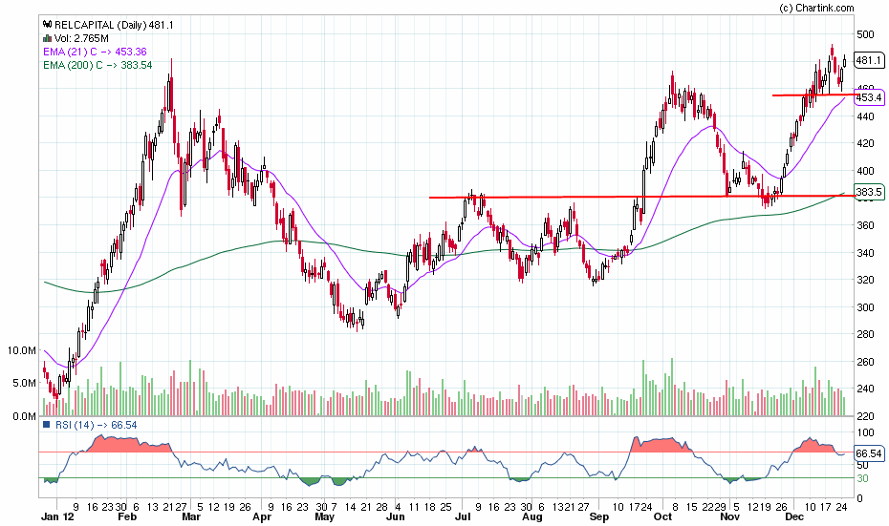Click the May month label
Image resolution: width=889 pixels, height=526 pixels.
pos(324,516)
